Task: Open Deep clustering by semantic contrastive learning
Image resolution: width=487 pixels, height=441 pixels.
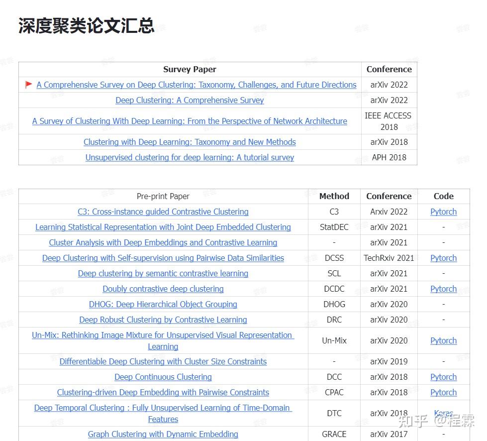Action: [163, 273]
